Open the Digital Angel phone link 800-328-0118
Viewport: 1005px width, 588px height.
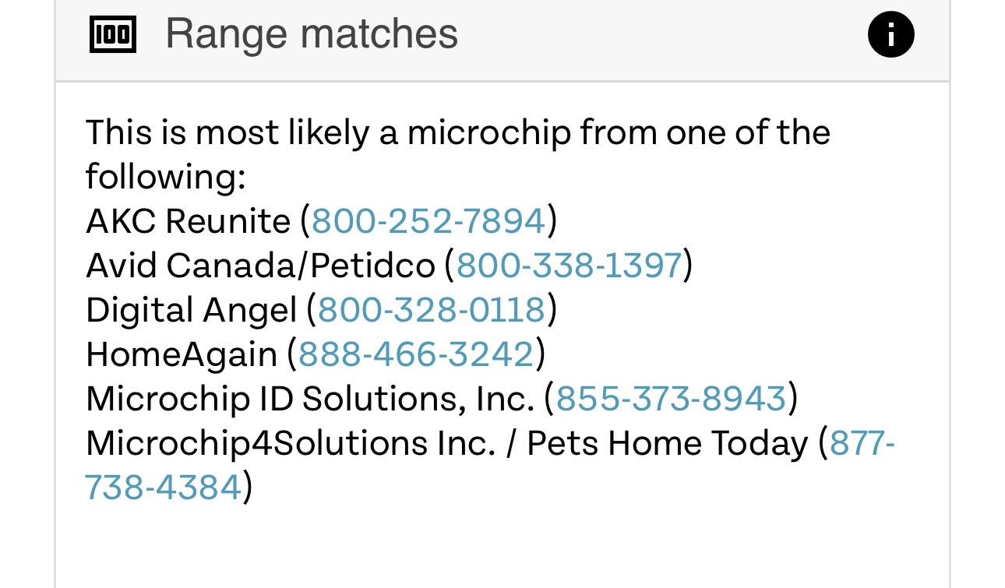(431, 310)
